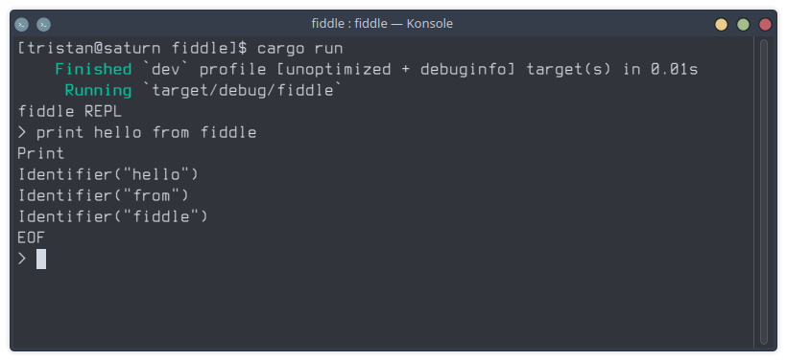Click the 'EOF' token line

pos(32,237)
